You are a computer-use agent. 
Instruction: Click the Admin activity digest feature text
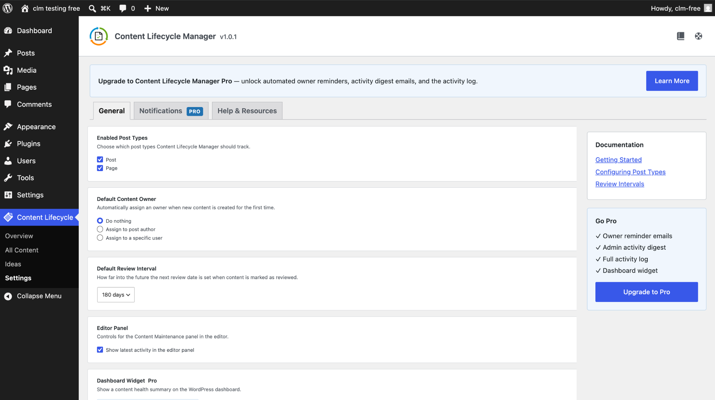point(634,247)
